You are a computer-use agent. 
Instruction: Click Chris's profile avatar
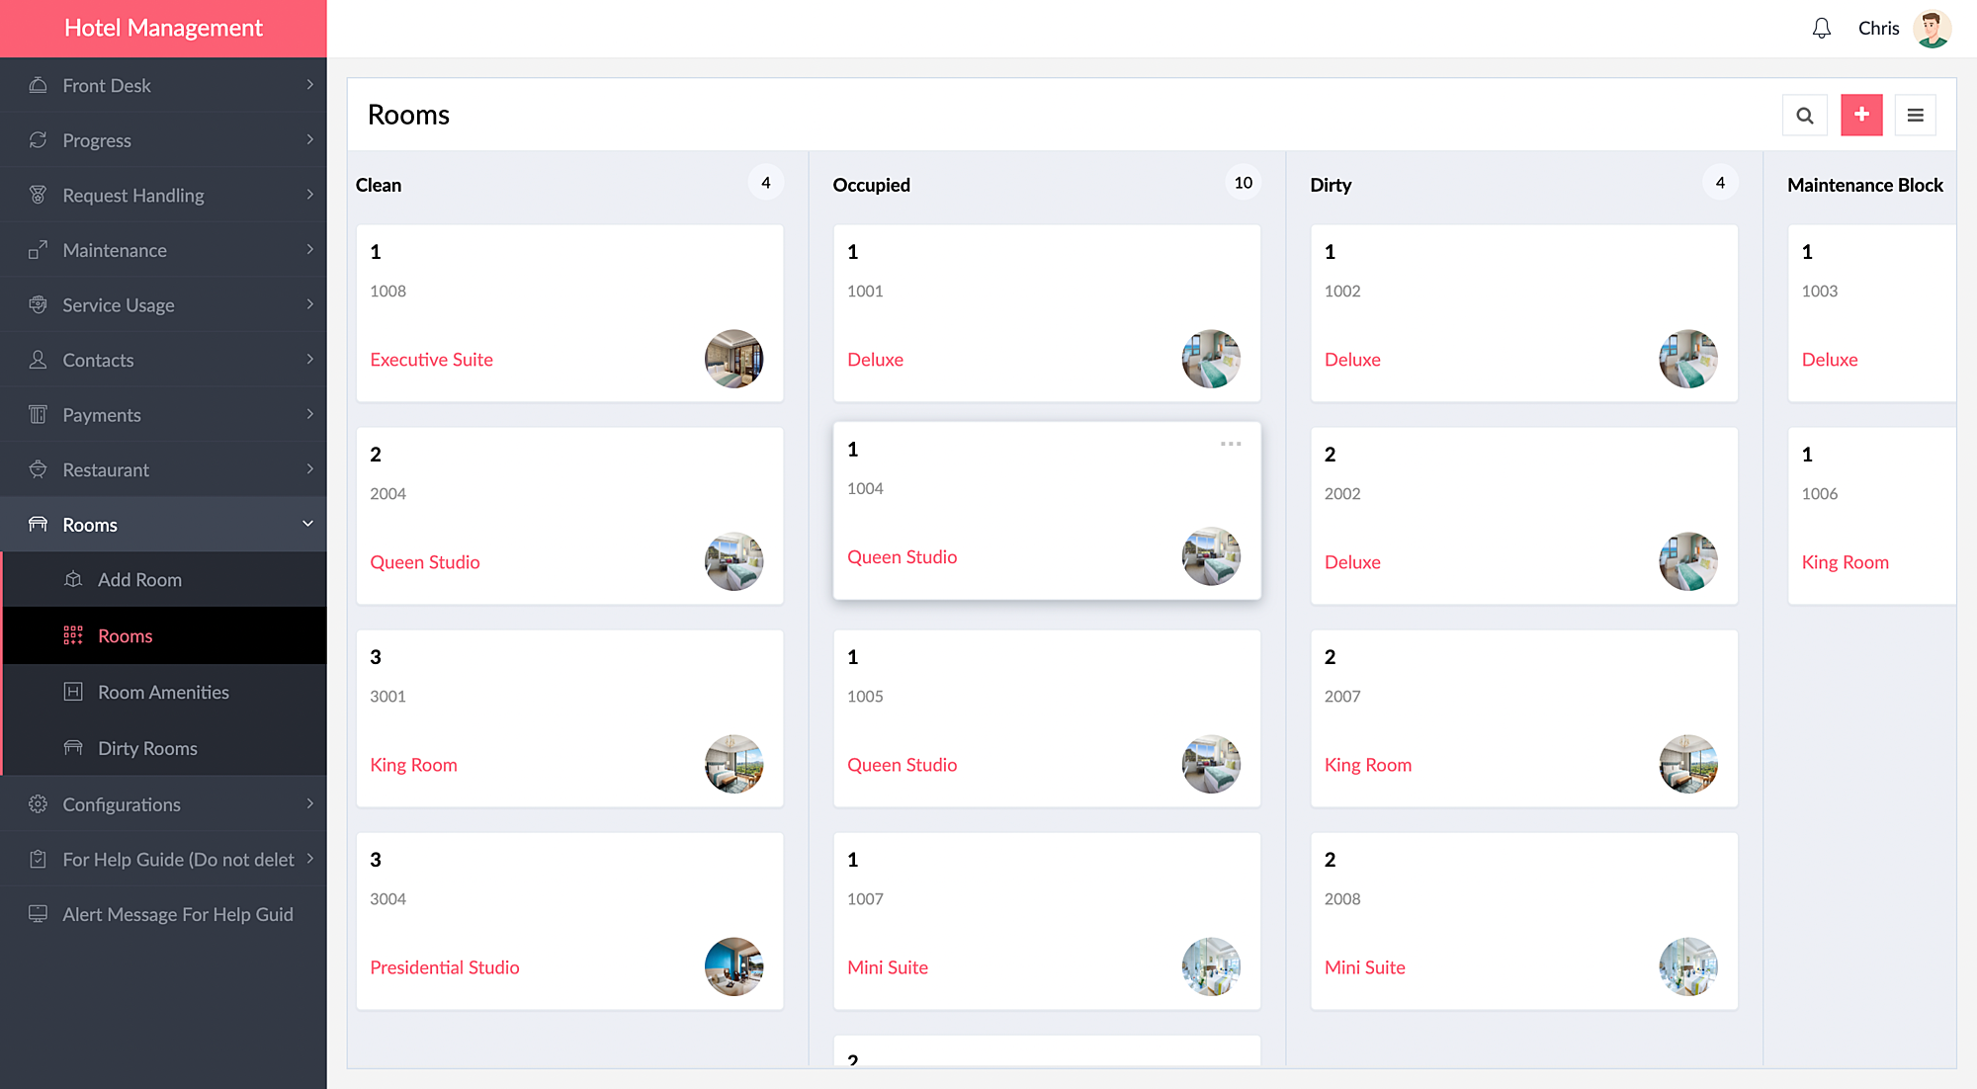tap(1932, 29)
